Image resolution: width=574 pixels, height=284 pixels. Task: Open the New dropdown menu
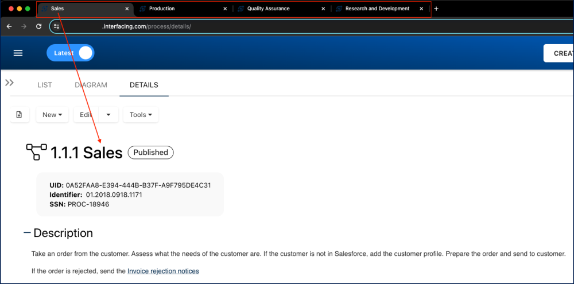pos(52,115)
